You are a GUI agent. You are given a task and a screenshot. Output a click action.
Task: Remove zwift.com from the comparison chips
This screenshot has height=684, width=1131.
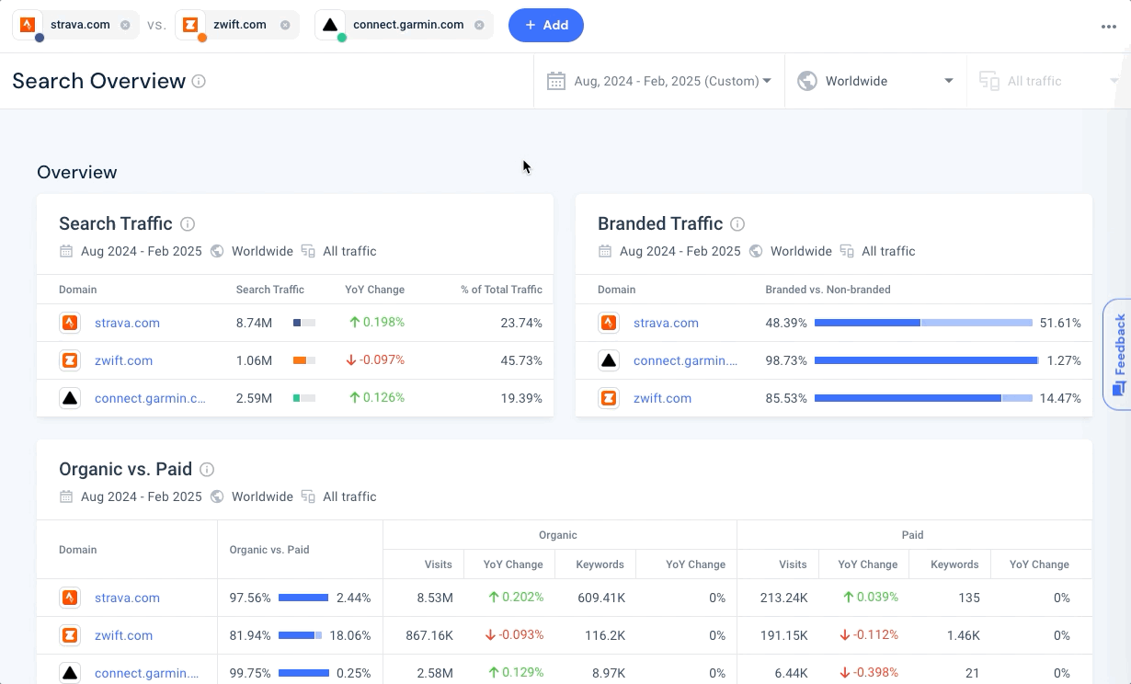[x=285, y=25]
